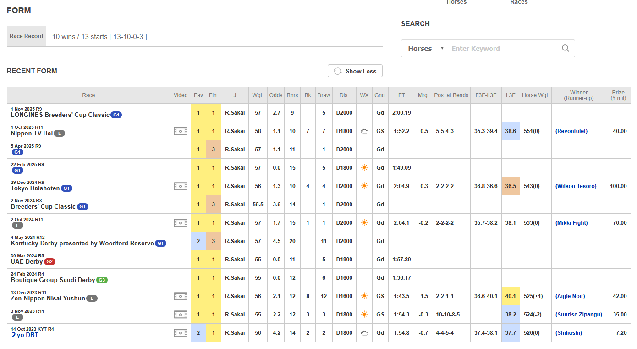Screen dimensions: 637x349
Task: Click the 35.3-39.4 sectional split
Action: point(486,131)
